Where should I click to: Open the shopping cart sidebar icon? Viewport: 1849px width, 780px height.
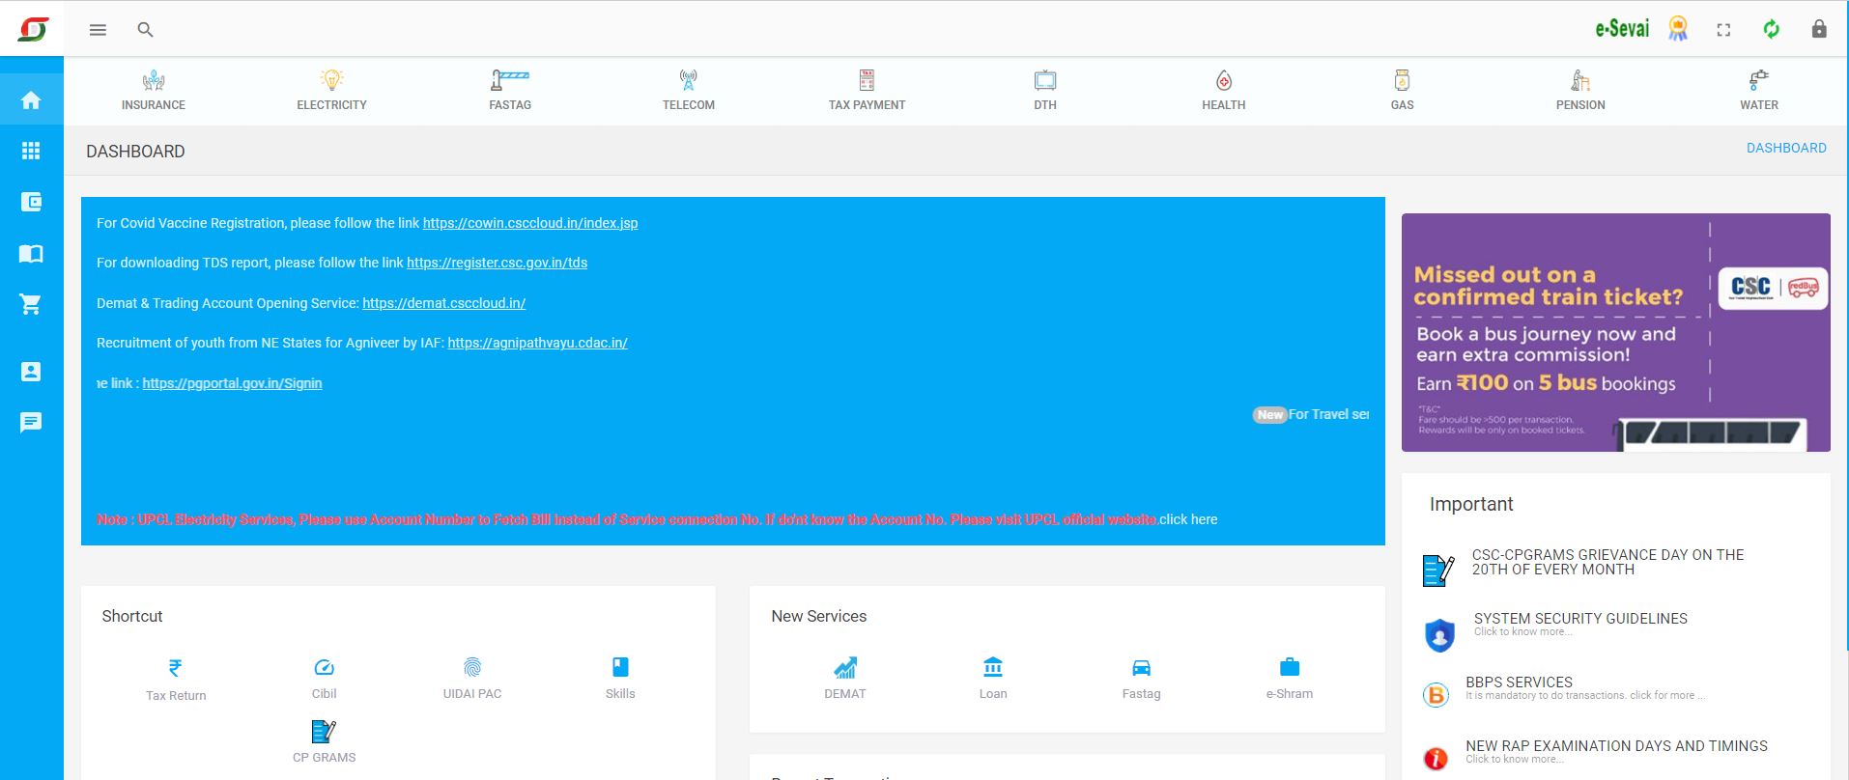coord(31,304)
